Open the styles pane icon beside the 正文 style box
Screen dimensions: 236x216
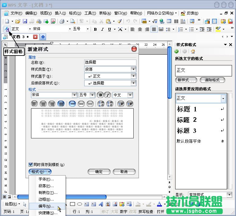click(x=7, y=29)
